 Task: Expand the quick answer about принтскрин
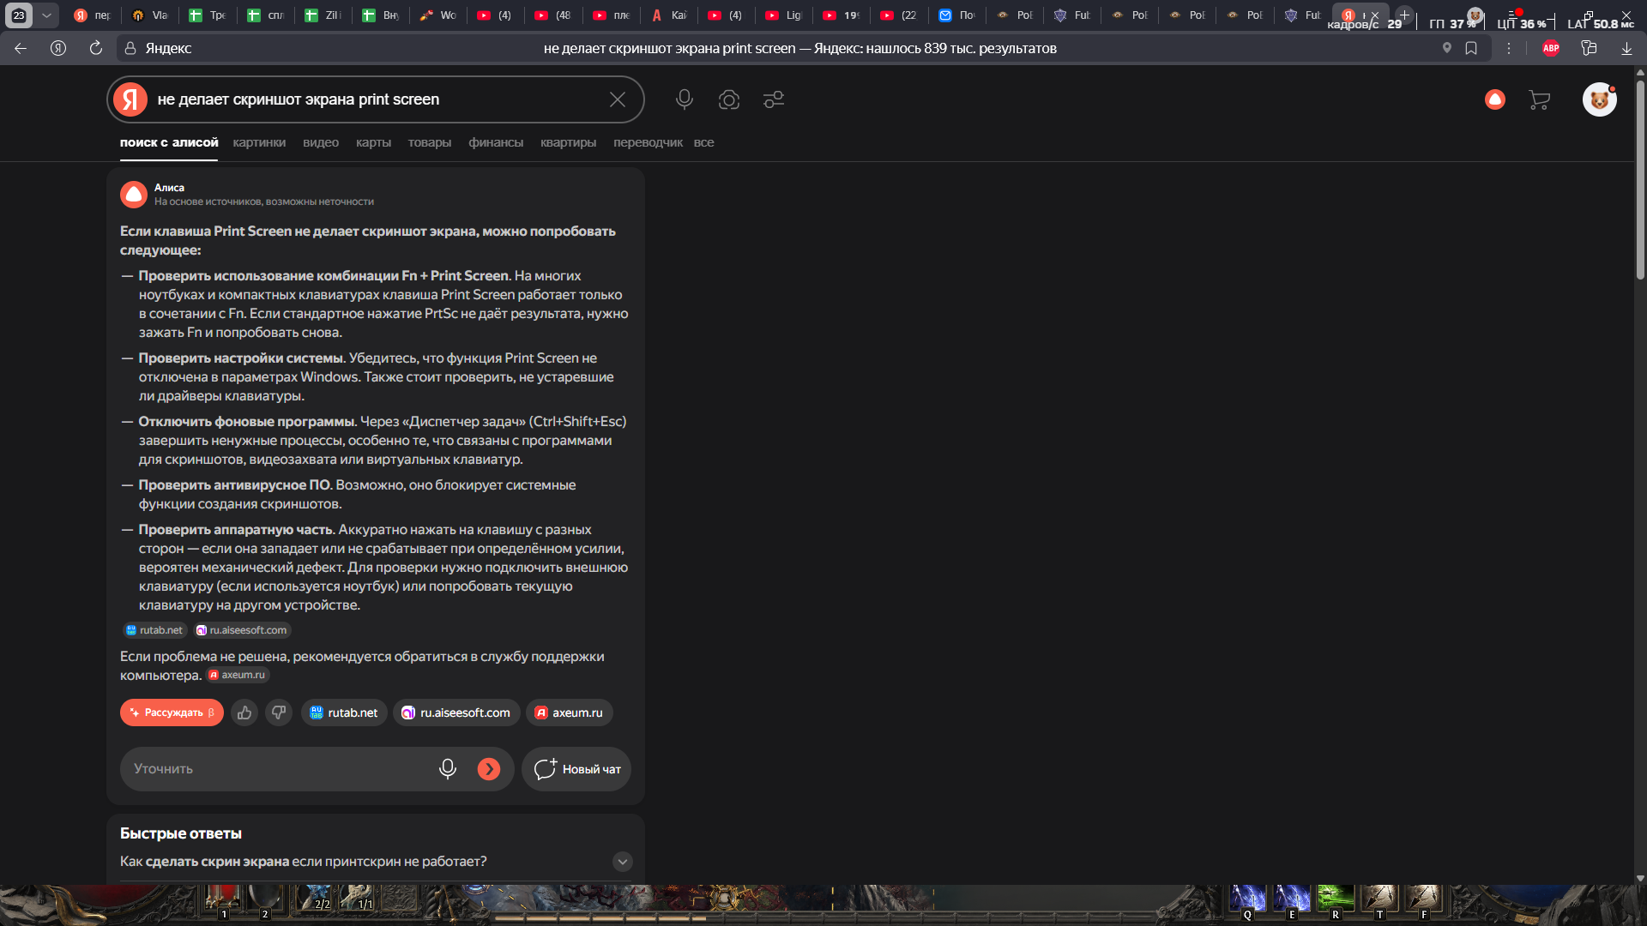click(x=623, y=862)
